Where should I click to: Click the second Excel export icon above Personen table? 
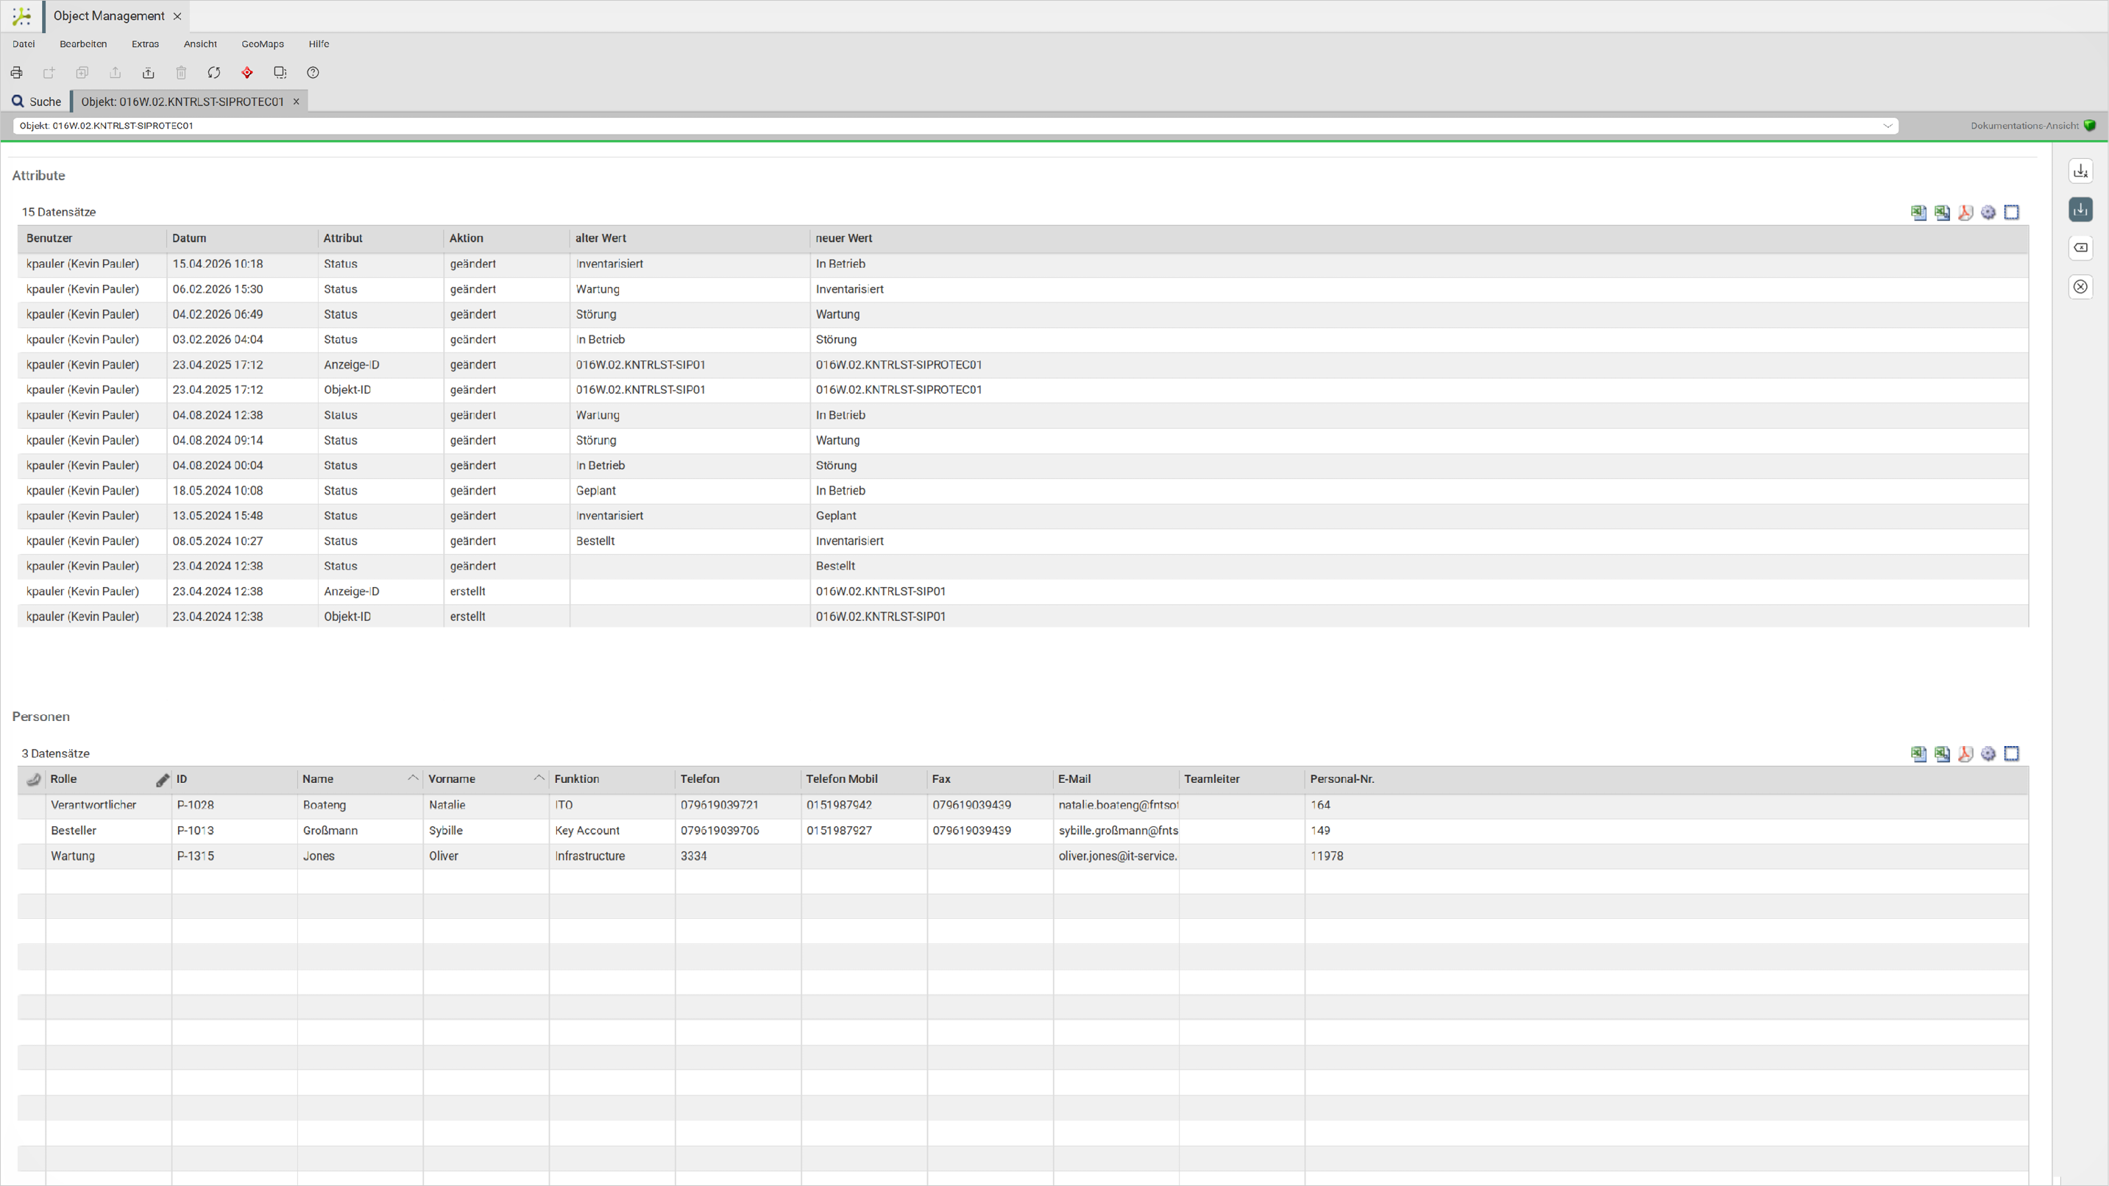click(x=1942, y=754)
